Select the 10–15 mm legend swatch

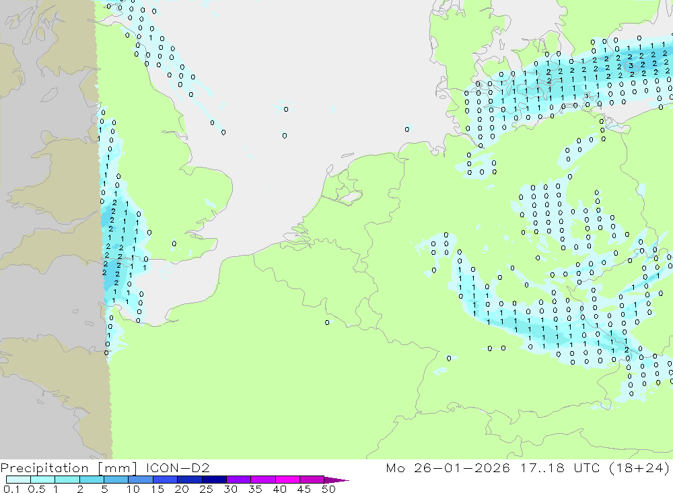click(x=141, y=480)
